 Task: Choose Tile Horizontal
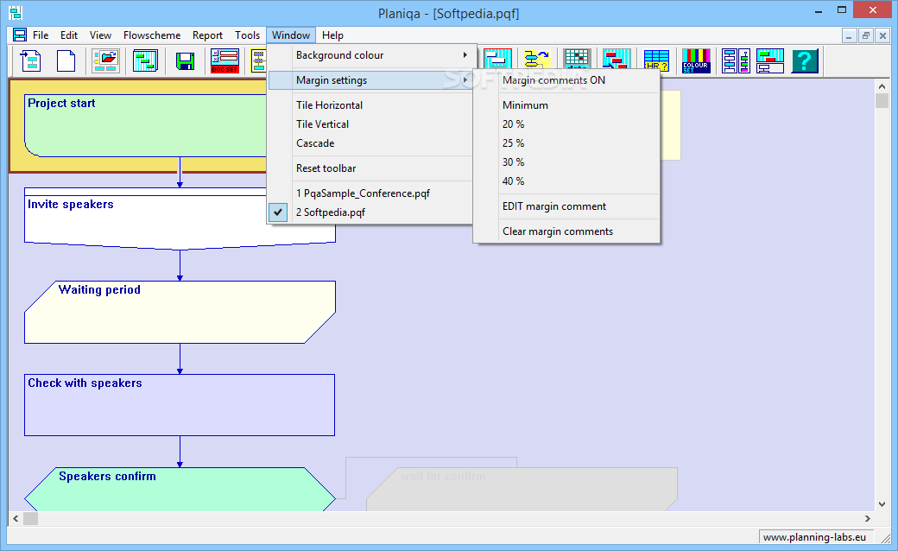click(370, 105)
